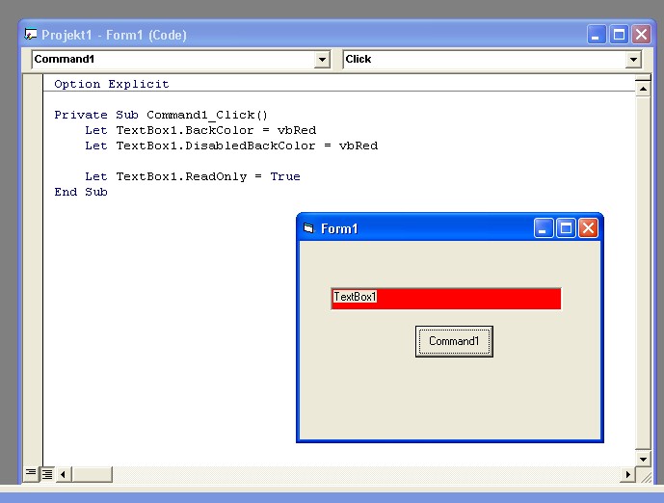Click the End Sub line in code

tap(81, 192)
